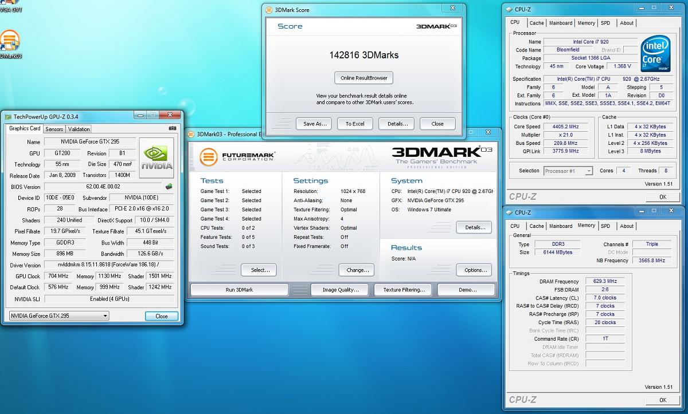Open Mainboard tab in lower CPU-Z window
This screenshot has height=414, width=688.
pos(561,226)
